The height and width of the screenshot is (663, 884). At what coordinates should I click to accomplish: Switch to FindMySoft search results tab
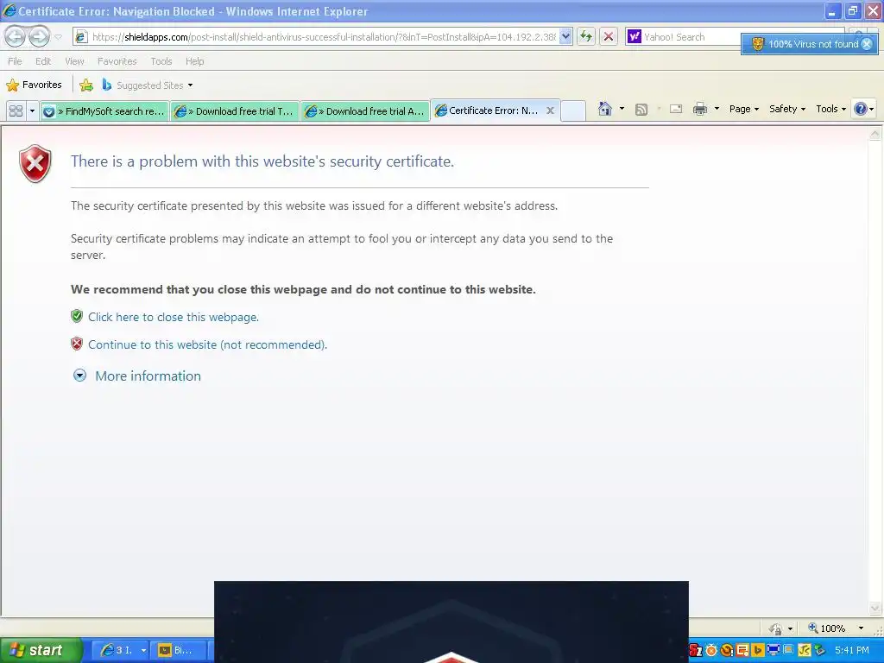(104, 111)
